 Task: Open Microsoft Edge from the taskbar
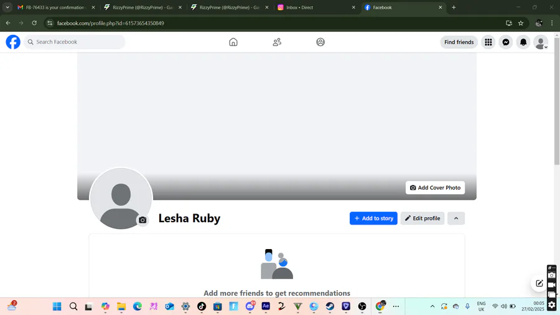[x=138, y=306]
